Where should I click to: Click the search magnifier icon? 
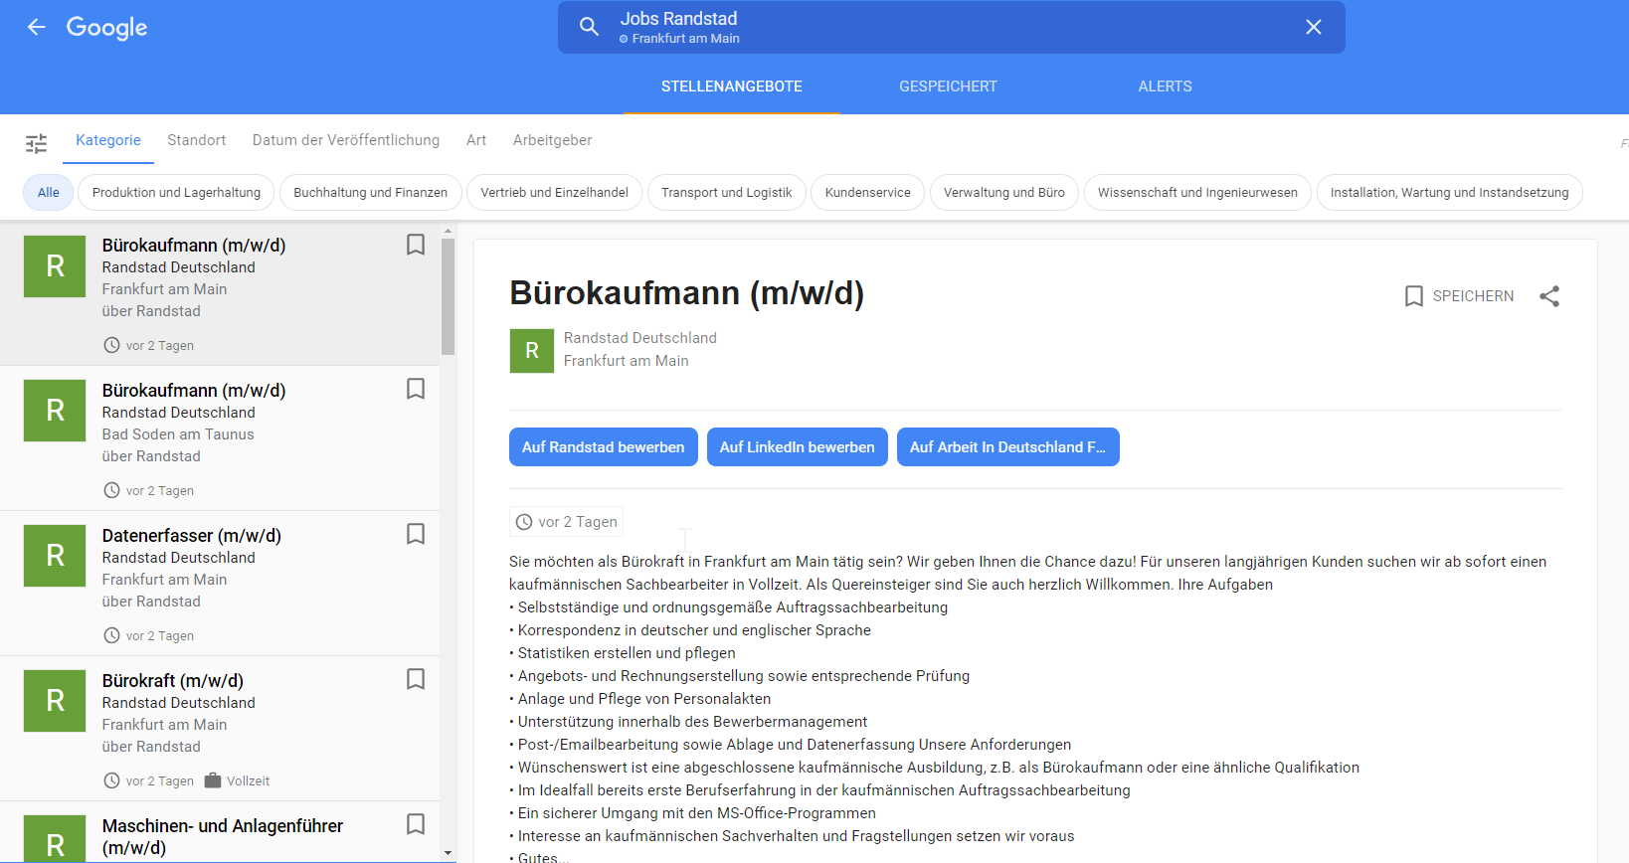pyautogui.click(x=589, y=27)
